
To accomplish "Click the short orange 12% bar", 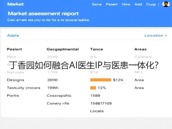I will point(93,88).
